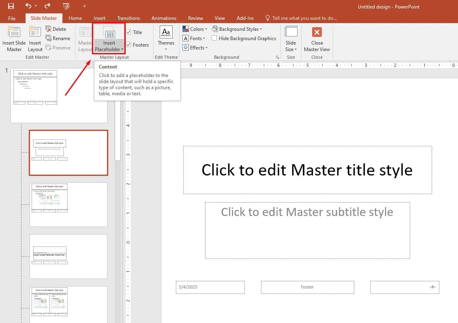Open Background Styles dropdown

[x=237, y=29]
